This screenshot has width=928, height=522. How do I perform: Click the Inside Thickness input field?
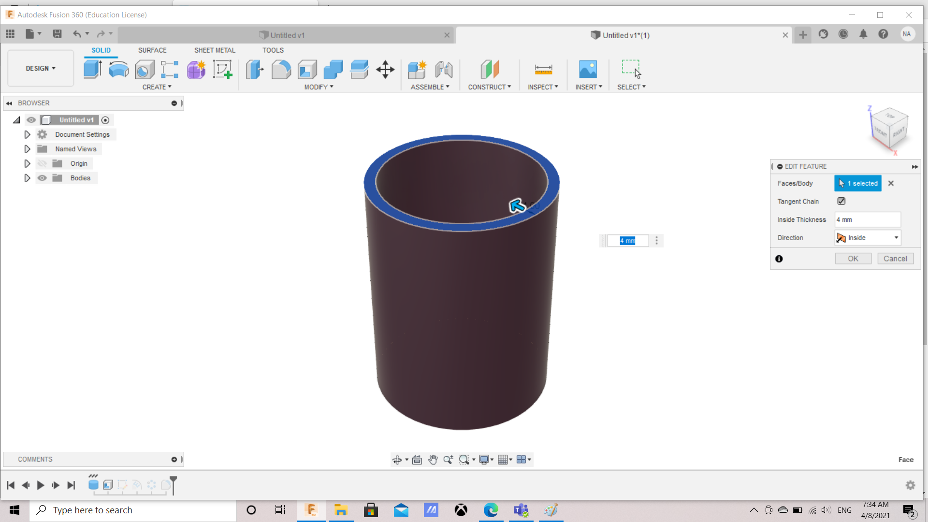click(x=868, y=219)
